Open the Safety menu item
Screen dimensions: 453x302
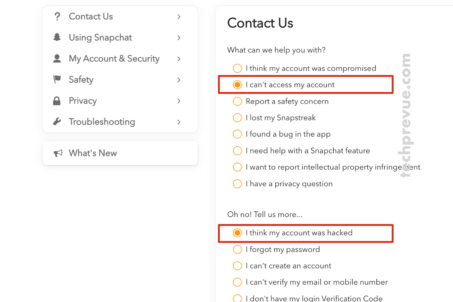tap(120, 80)
